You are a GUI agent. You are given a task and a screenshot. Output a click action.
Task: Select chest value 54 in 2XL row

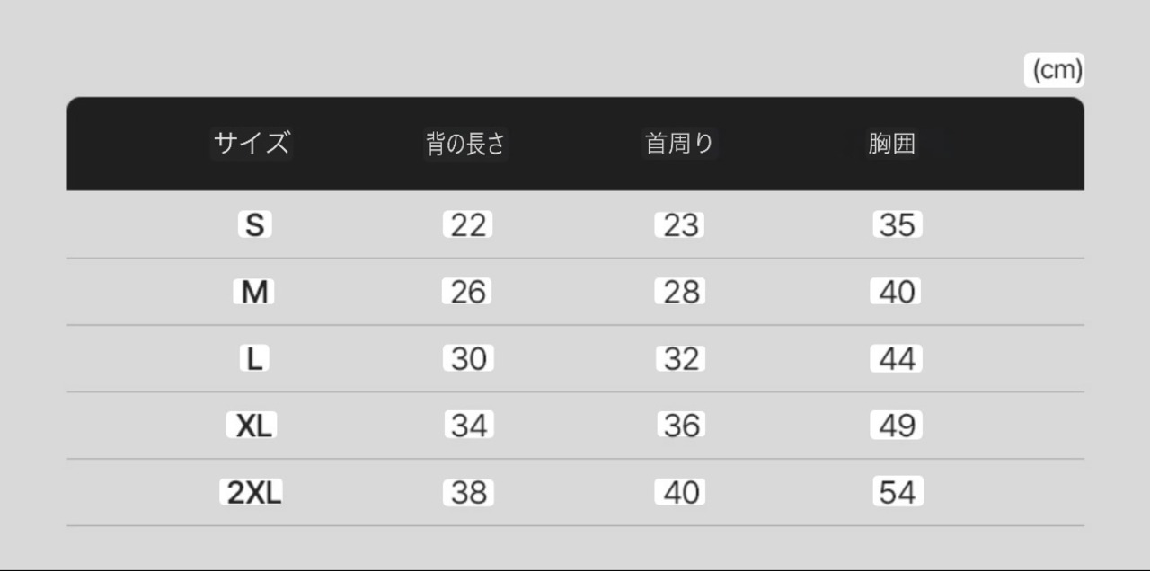(897, 492)
